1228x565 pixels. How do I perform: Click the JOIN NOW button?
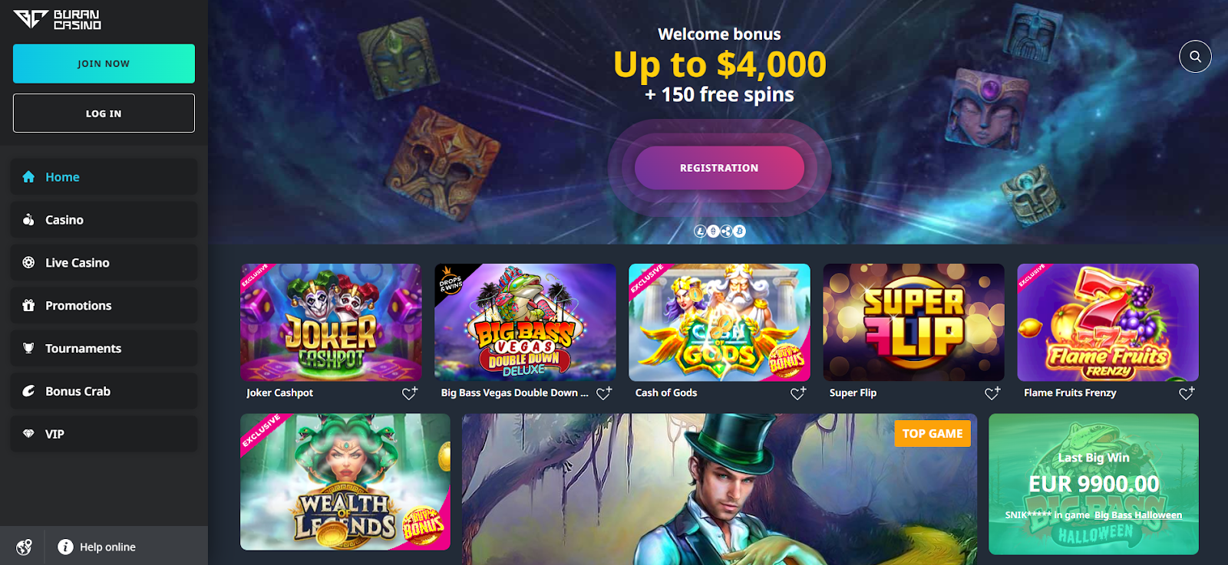[x=104, y=64]
